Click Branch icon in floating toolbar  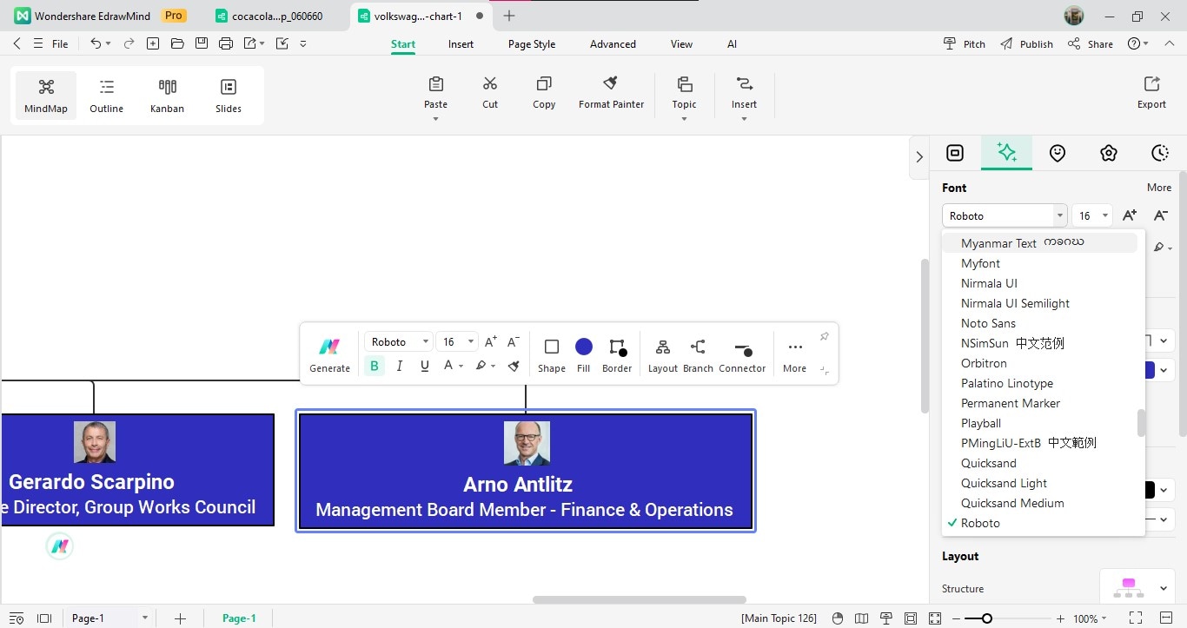(x=698, y=347)
